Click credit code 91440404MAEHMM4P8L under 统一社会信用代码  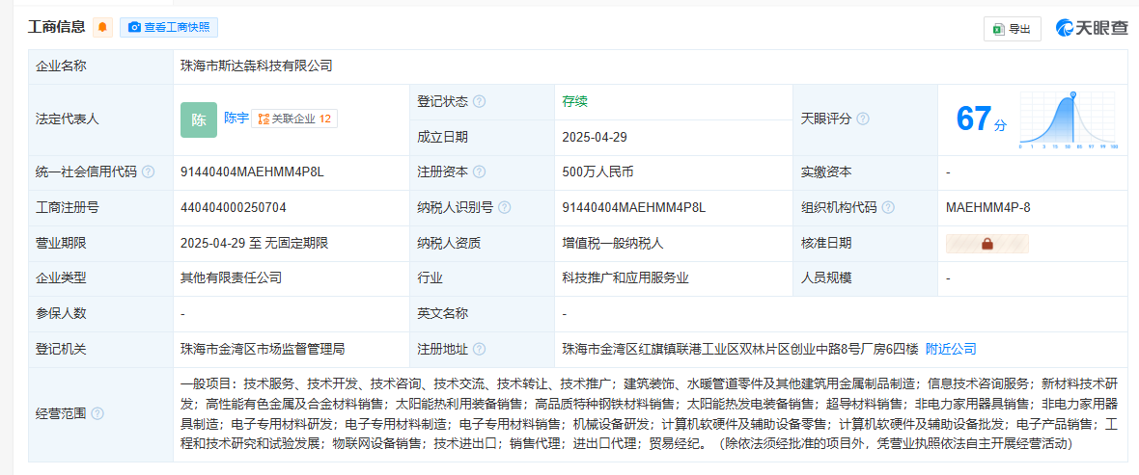[252, 172]
